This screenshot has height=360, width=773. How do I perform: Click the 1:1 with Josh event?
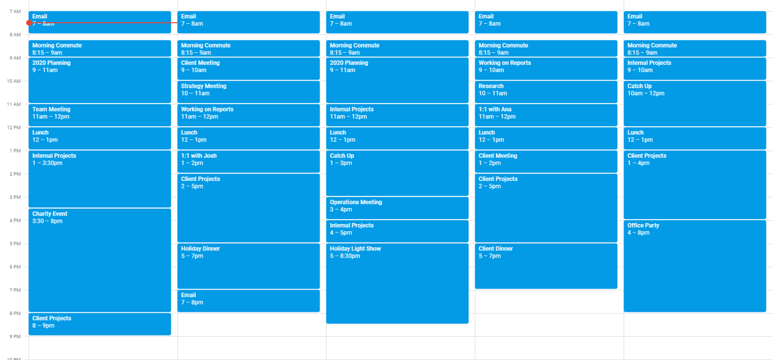248,161
